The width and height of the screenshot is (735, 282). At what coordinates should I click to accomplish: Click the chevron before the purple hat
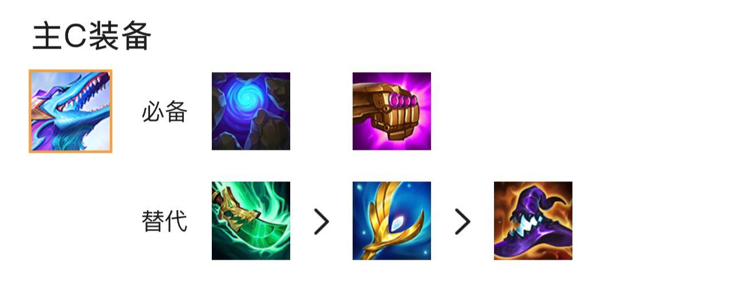click(x=463, y=221)
